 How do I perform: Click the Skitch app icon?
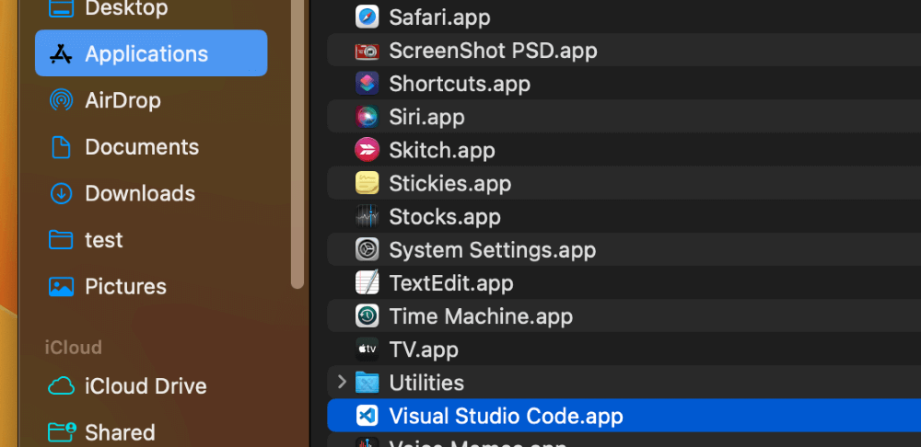click(367, 150)
